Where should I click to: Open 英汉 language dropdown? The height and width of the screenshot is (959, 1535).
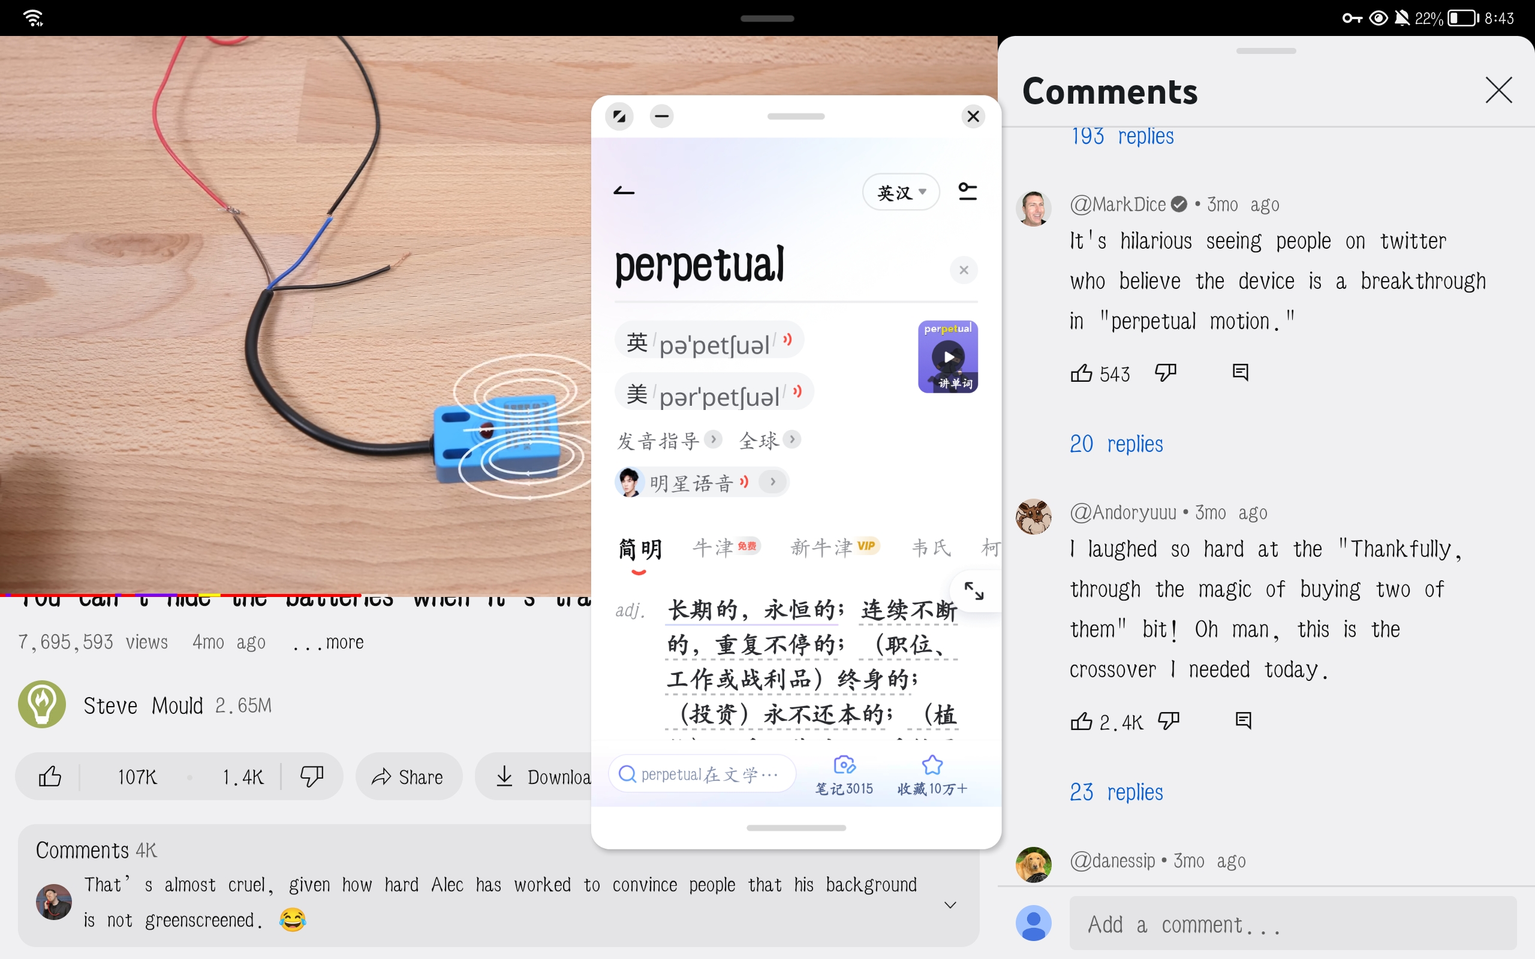coord(901,192)
